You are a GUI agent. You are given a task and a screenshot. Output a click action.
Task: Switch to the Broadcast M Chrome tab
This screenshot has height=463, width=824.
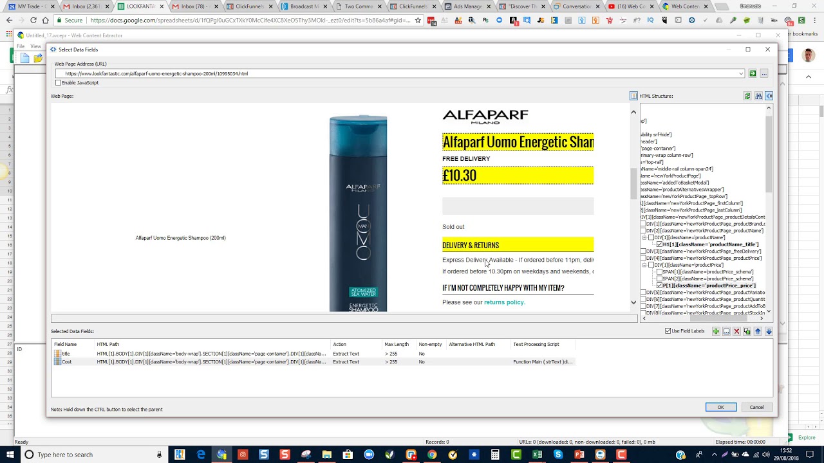(x=304, y=6)
